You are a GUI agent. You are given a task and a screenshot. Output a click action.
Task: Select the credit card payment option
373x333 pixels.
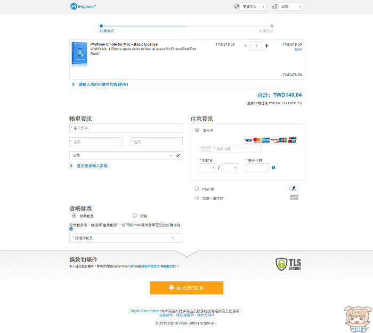197,130
